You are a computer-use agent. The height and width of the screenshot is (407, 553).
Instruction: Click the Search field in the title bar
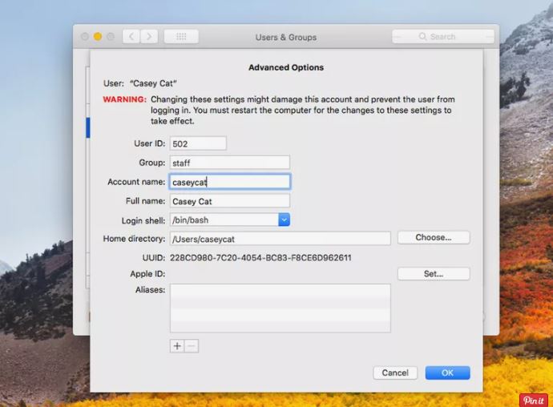point(443,36)
